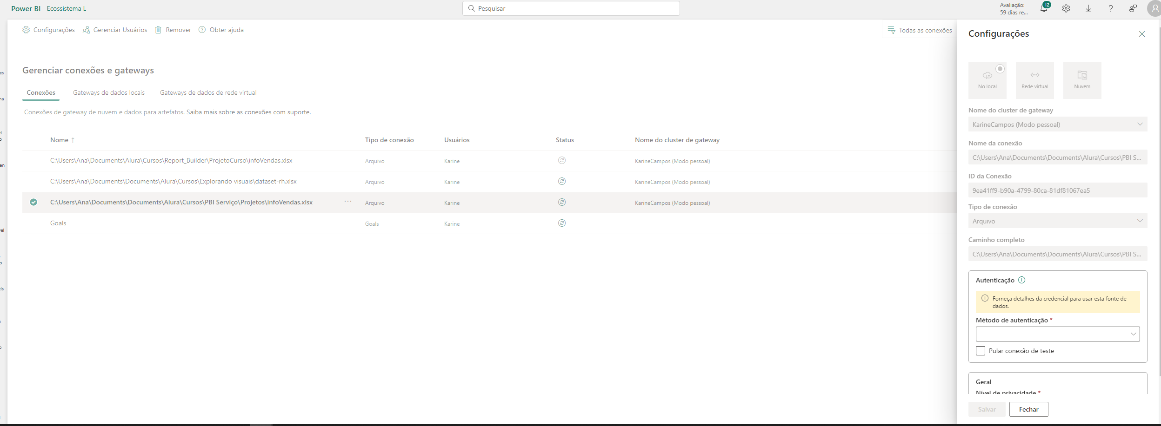1161x426 pixels.
Task: Switch to the Conexões tab
Action: point(41,92)
